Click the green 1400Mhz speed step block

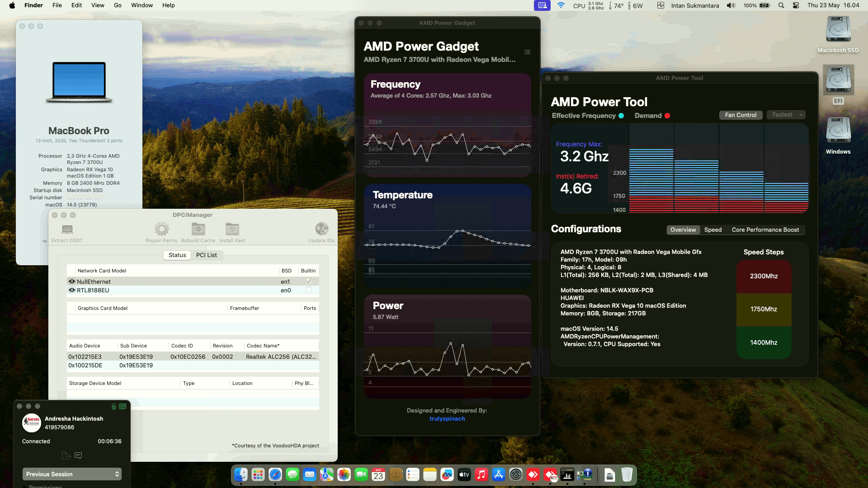(764, 343)
